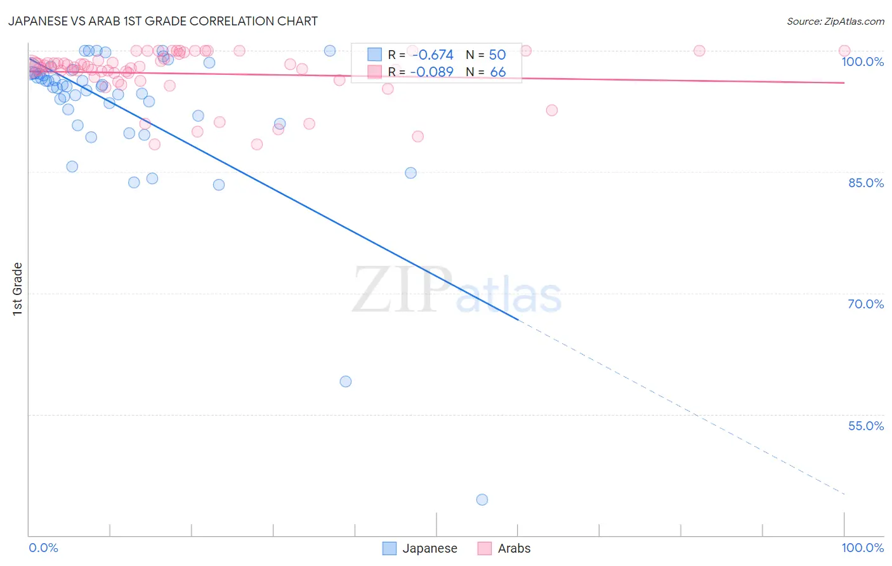Click the chart title text
The image size is (892, 566).
pos(162,21)
